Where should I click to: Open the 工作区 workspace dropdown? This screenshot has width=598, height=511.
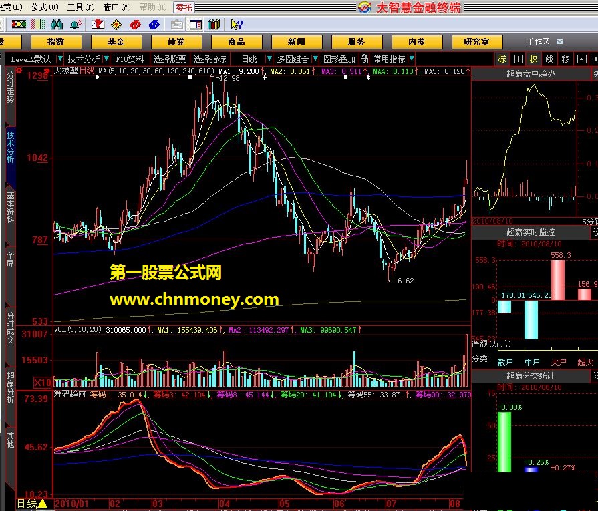[559, 41]
